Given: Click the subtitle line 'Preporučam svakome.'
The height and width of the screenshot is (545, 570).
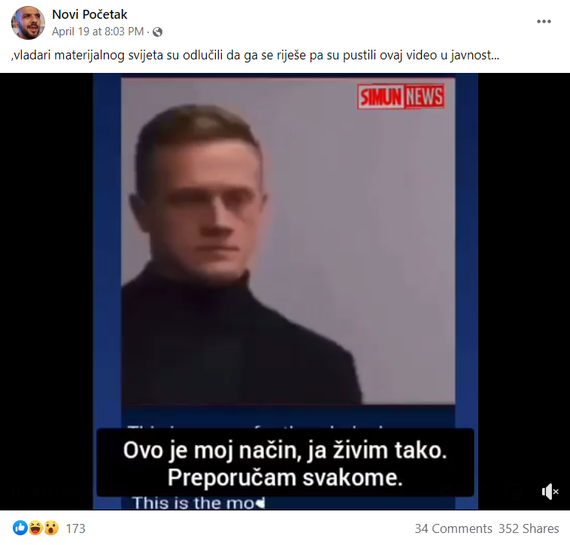Looking at the screenshot, I should (285, 477).
